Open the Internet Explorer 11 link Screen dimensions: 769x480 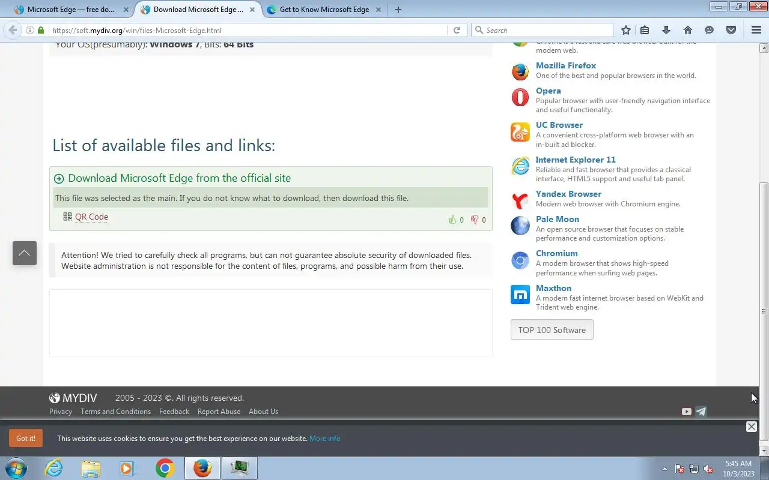pos(576,160)
